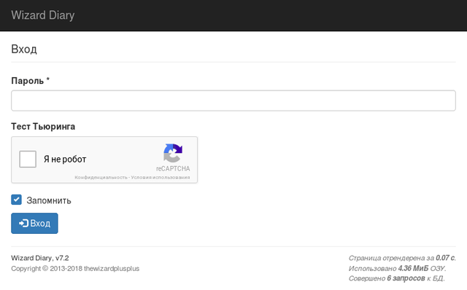Click the 'Тест Тьюринга' label

[43, 126]
